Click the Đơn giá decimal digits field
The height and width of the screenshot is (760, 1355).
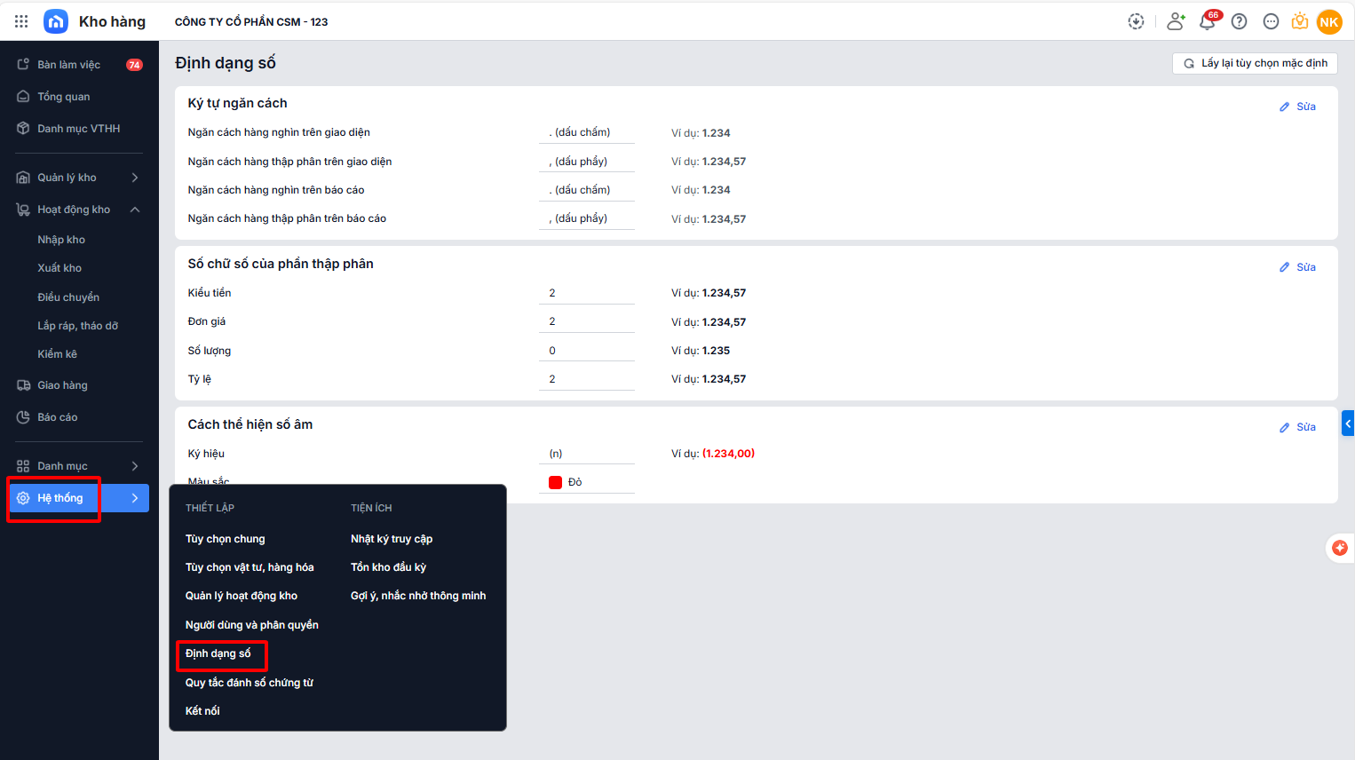[x=587, y=321]
